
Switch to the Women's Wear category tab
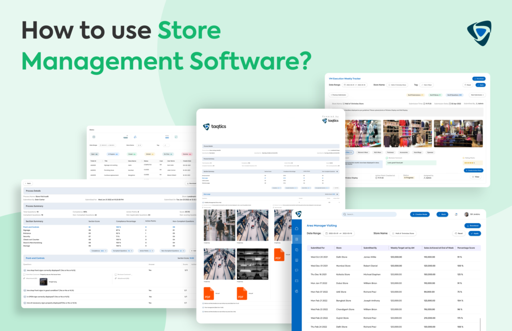click(362, 152)
